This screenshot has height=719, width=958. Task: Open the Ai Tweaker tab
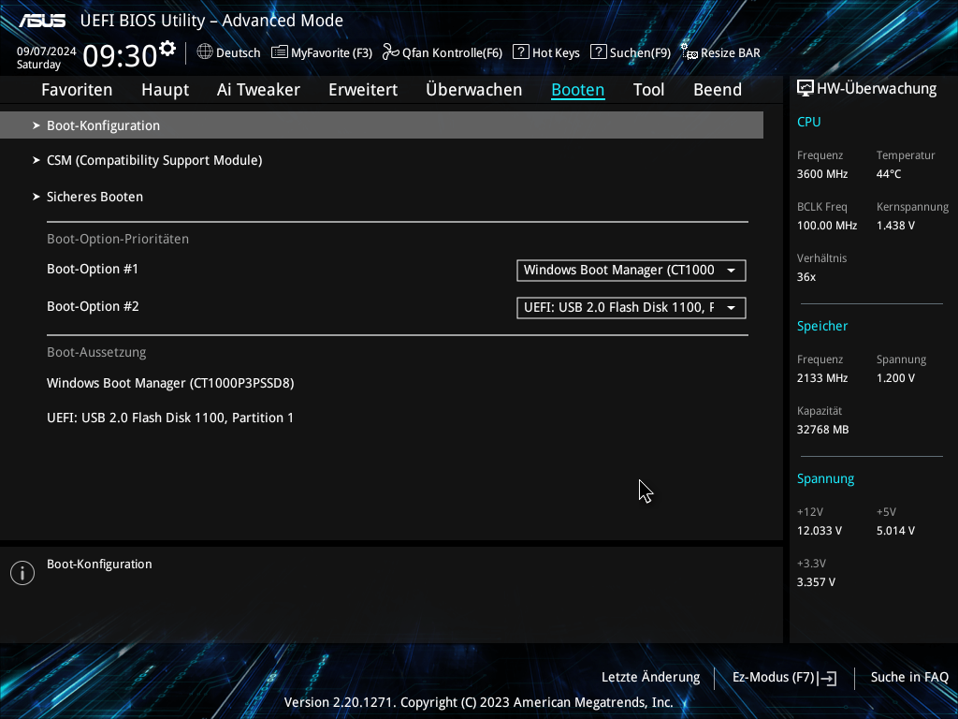pos(258,89)
